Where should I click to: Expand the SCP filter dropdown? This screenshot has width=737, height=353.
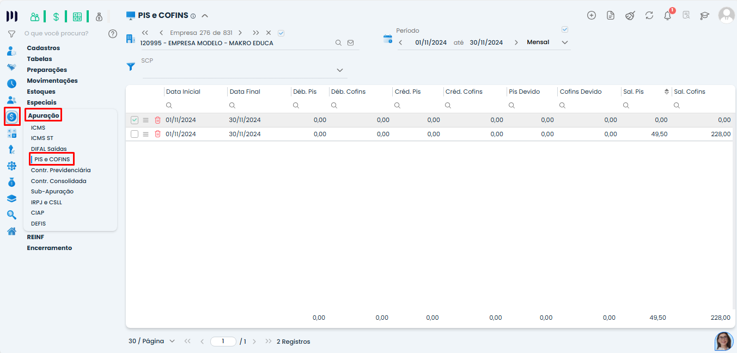tap(340, 70)
